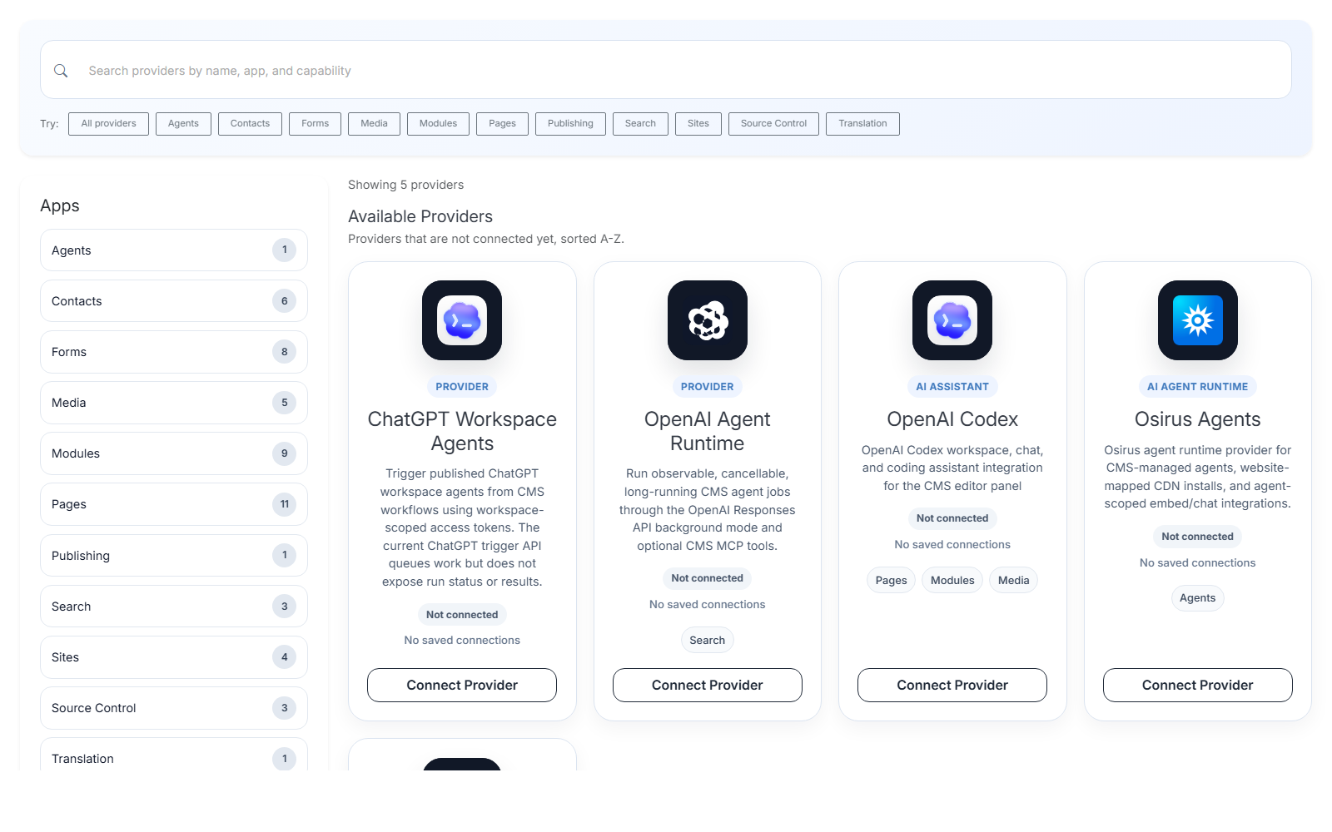Click the Modules count badge 9

285,453
